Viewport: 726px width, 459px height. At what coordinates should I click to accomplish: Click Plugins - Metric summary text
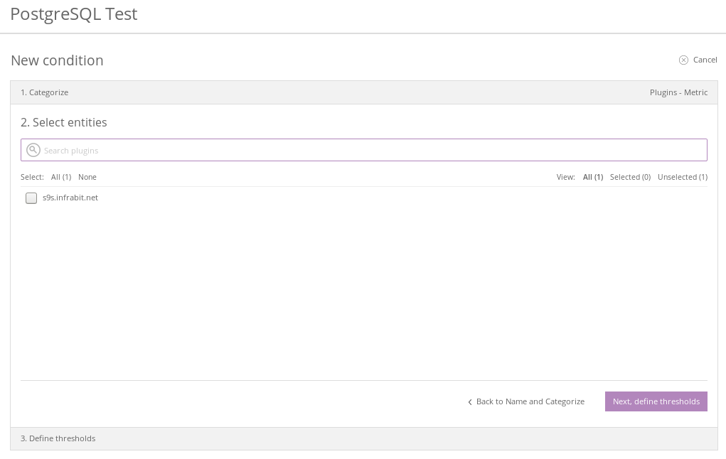(678, 92)
